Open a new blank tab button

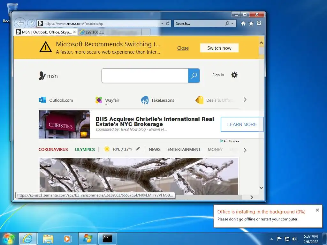click(x=146, y=32)
